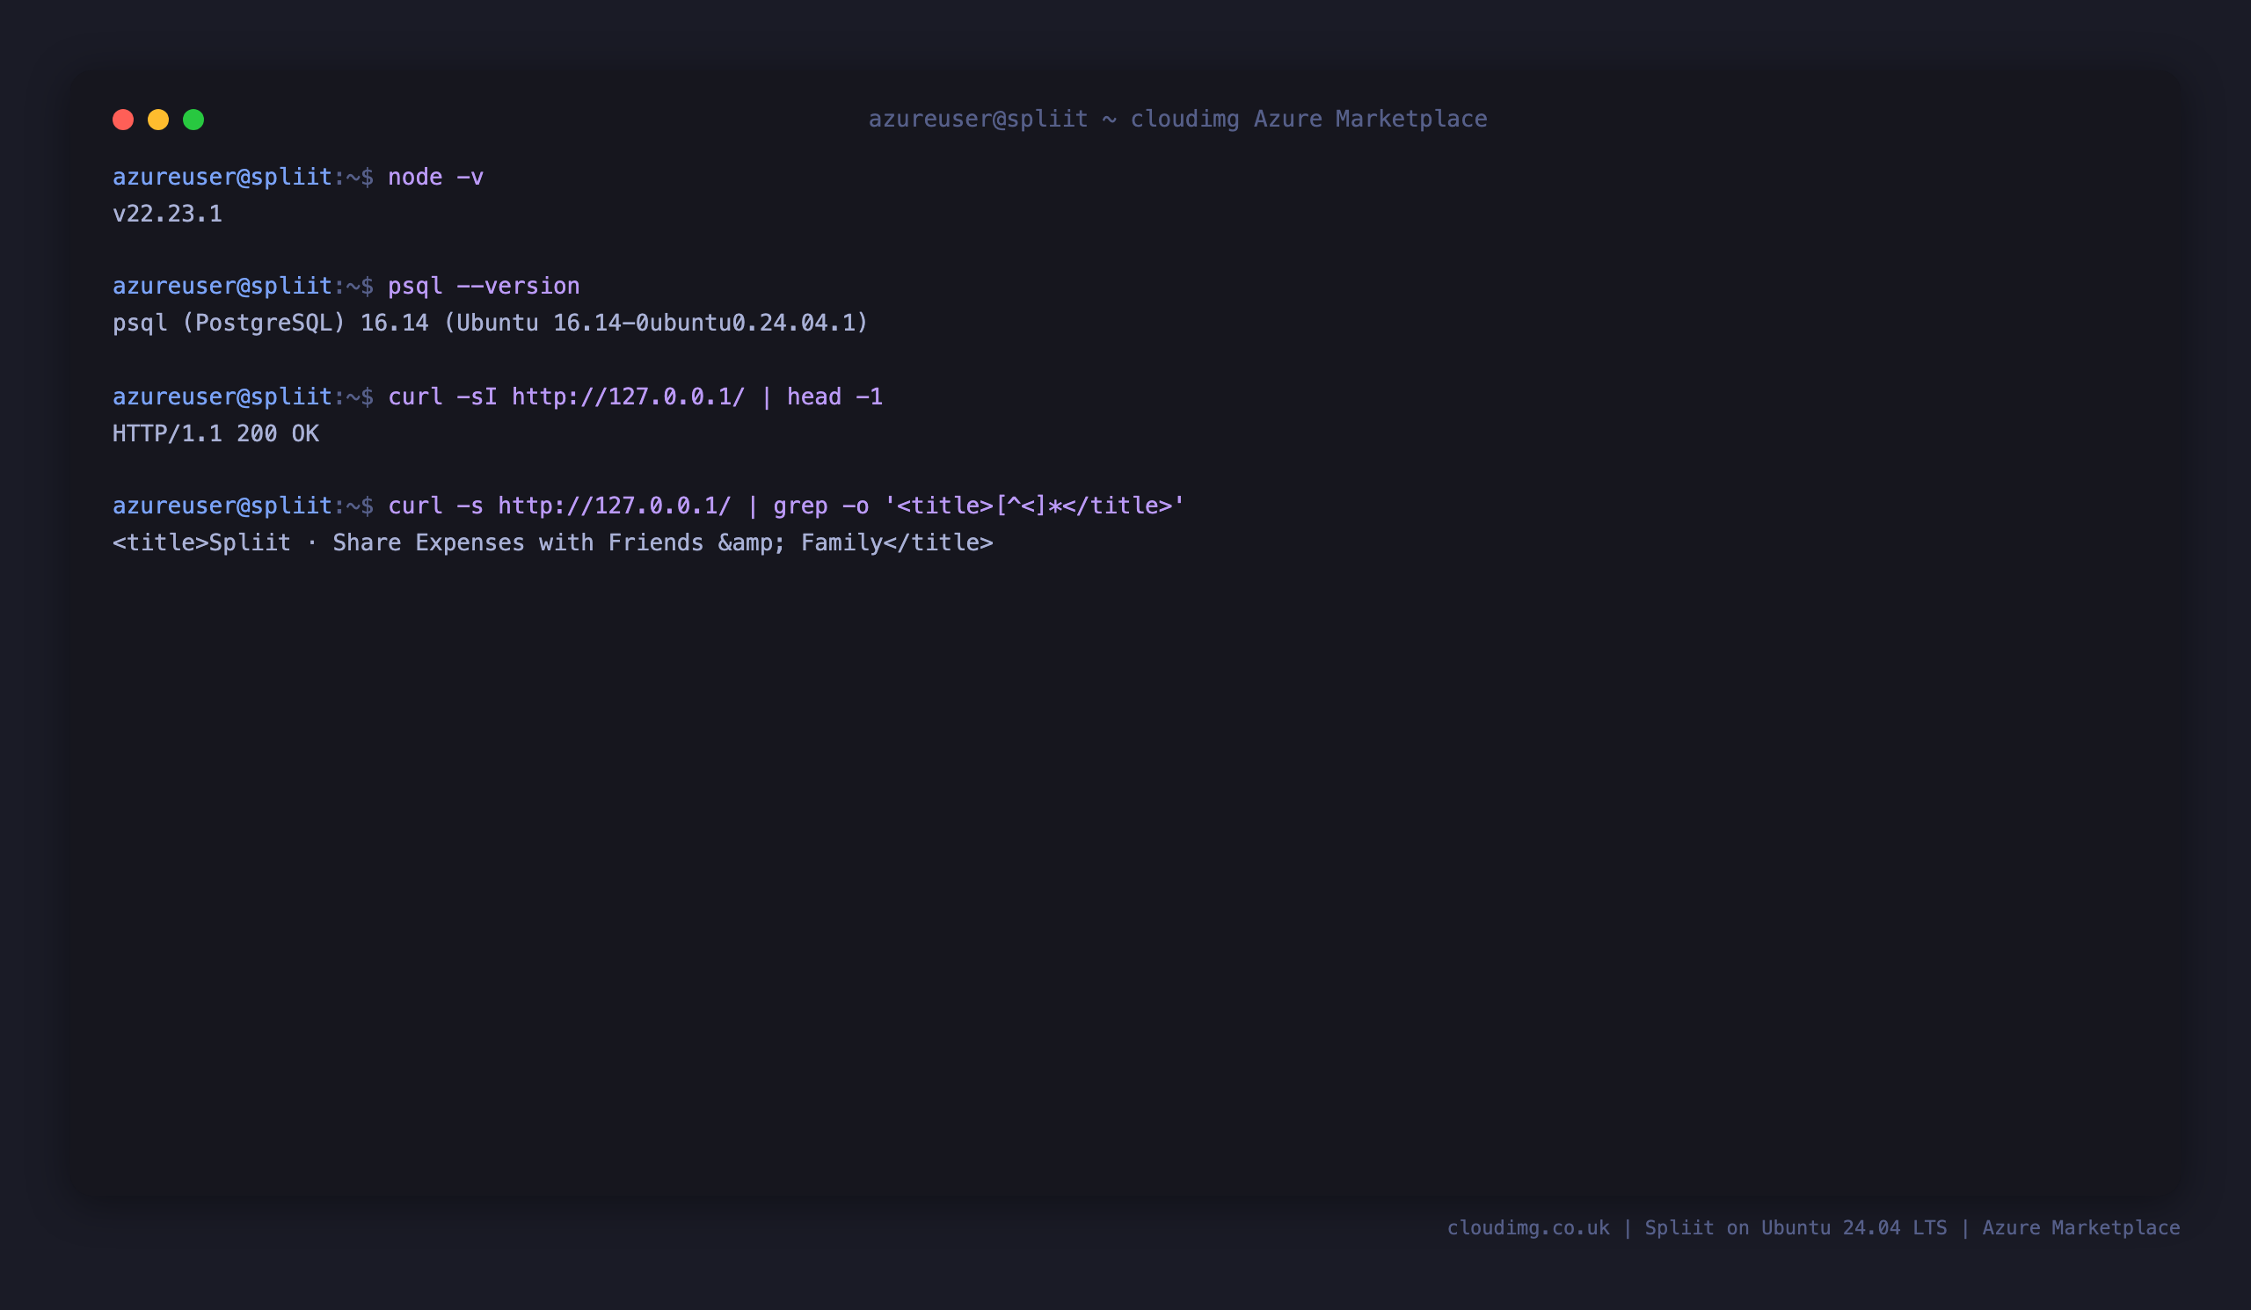
Task: Click the 'HTTP/1.1 200 OK' output line
Action: 216,433
